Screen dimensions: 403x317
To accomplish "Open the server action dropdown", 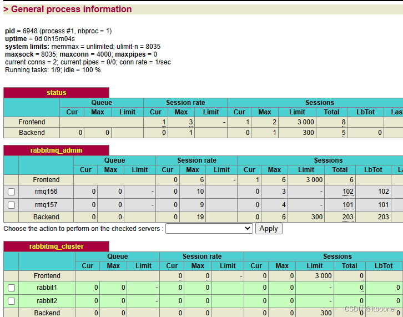I will 209,228.
